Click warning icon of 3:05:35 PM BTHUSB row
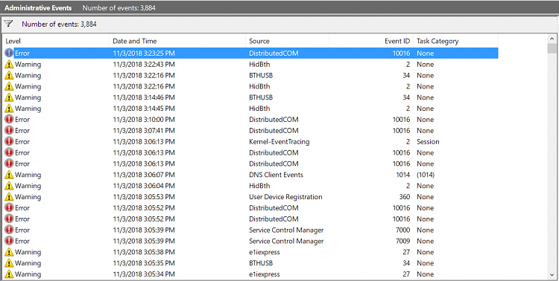Viewport: 559px width, 281px height. tap(9, 263)
